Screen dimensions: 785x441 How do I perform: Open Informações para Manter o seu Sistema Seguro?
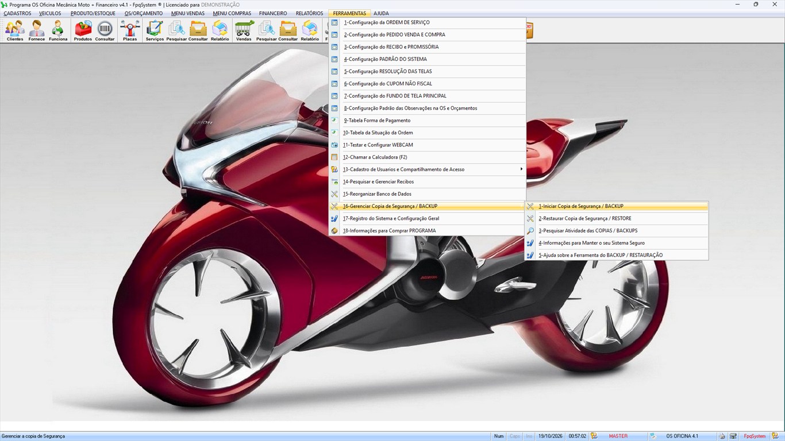pos(617,243)
